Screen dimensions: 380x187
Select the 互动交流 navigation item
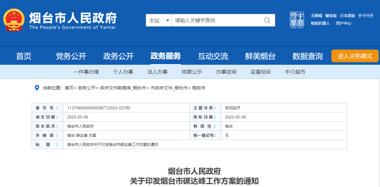213,56
